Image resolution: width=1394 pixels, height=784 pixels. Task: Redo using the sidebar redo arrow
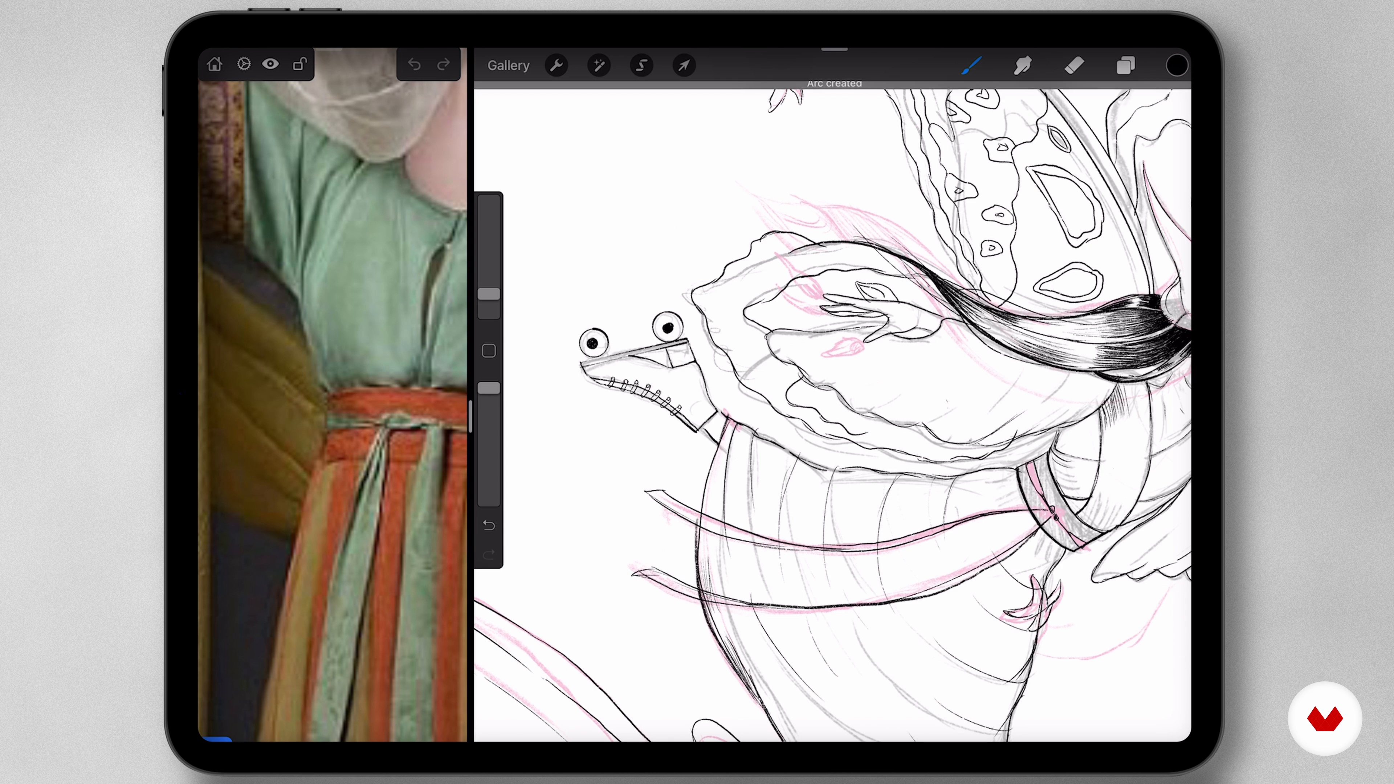tap(489, 555)
